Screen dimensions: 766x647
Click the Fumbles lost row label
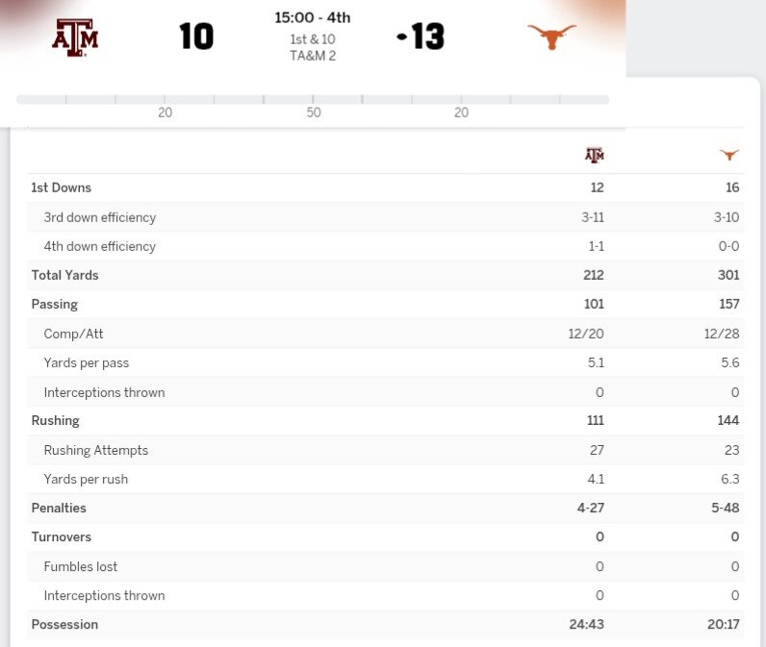click(81, 566)
